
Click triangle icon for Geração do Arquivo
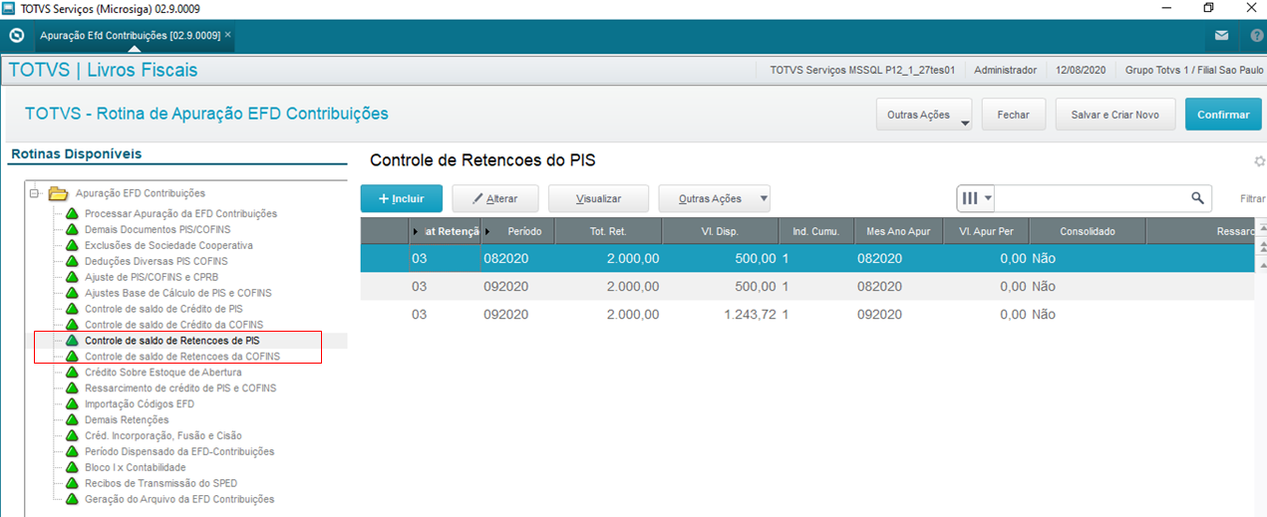[72, 499]
